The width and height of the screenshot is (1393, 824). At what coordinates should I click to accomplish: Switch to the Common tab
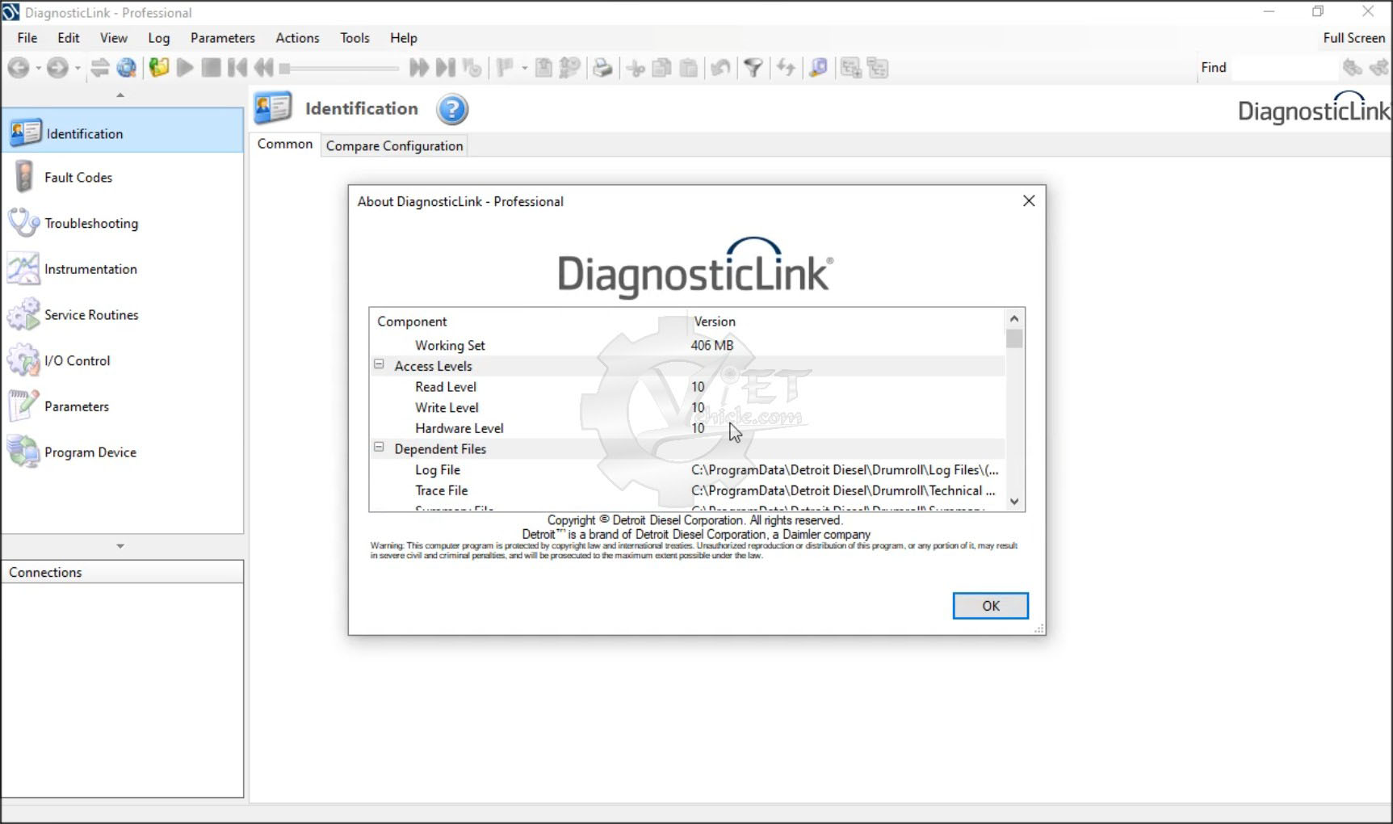pos(285,144)
